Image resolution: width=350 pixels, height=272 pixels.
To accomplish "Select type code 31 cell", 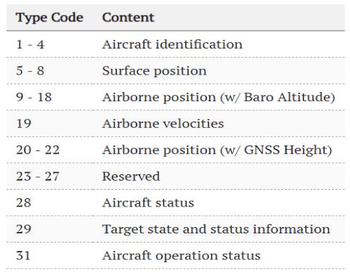I will pyautogui.click(x=23, y=255).
